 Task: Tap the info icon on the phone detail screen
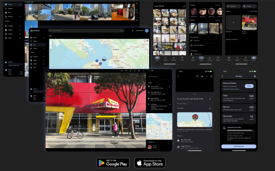coord(211,76)
